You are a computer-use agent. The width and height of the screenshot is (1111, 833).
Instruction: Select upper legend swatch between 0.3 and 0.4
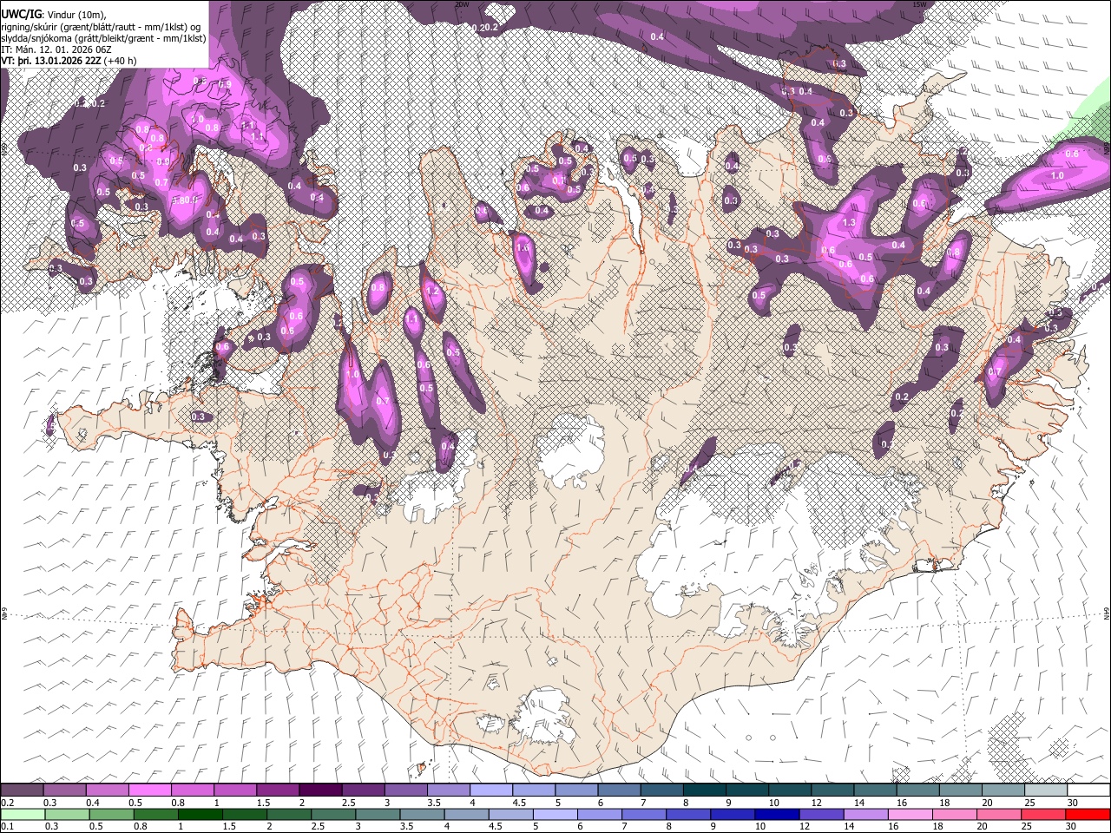(65, 790)
